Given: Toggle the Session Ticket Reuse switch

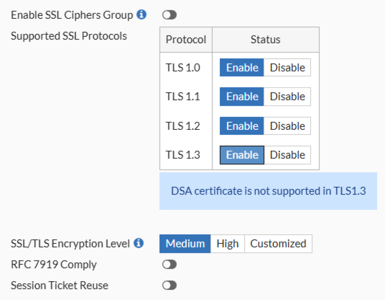Looking at the screenshot, I should (x=169, y=285).
